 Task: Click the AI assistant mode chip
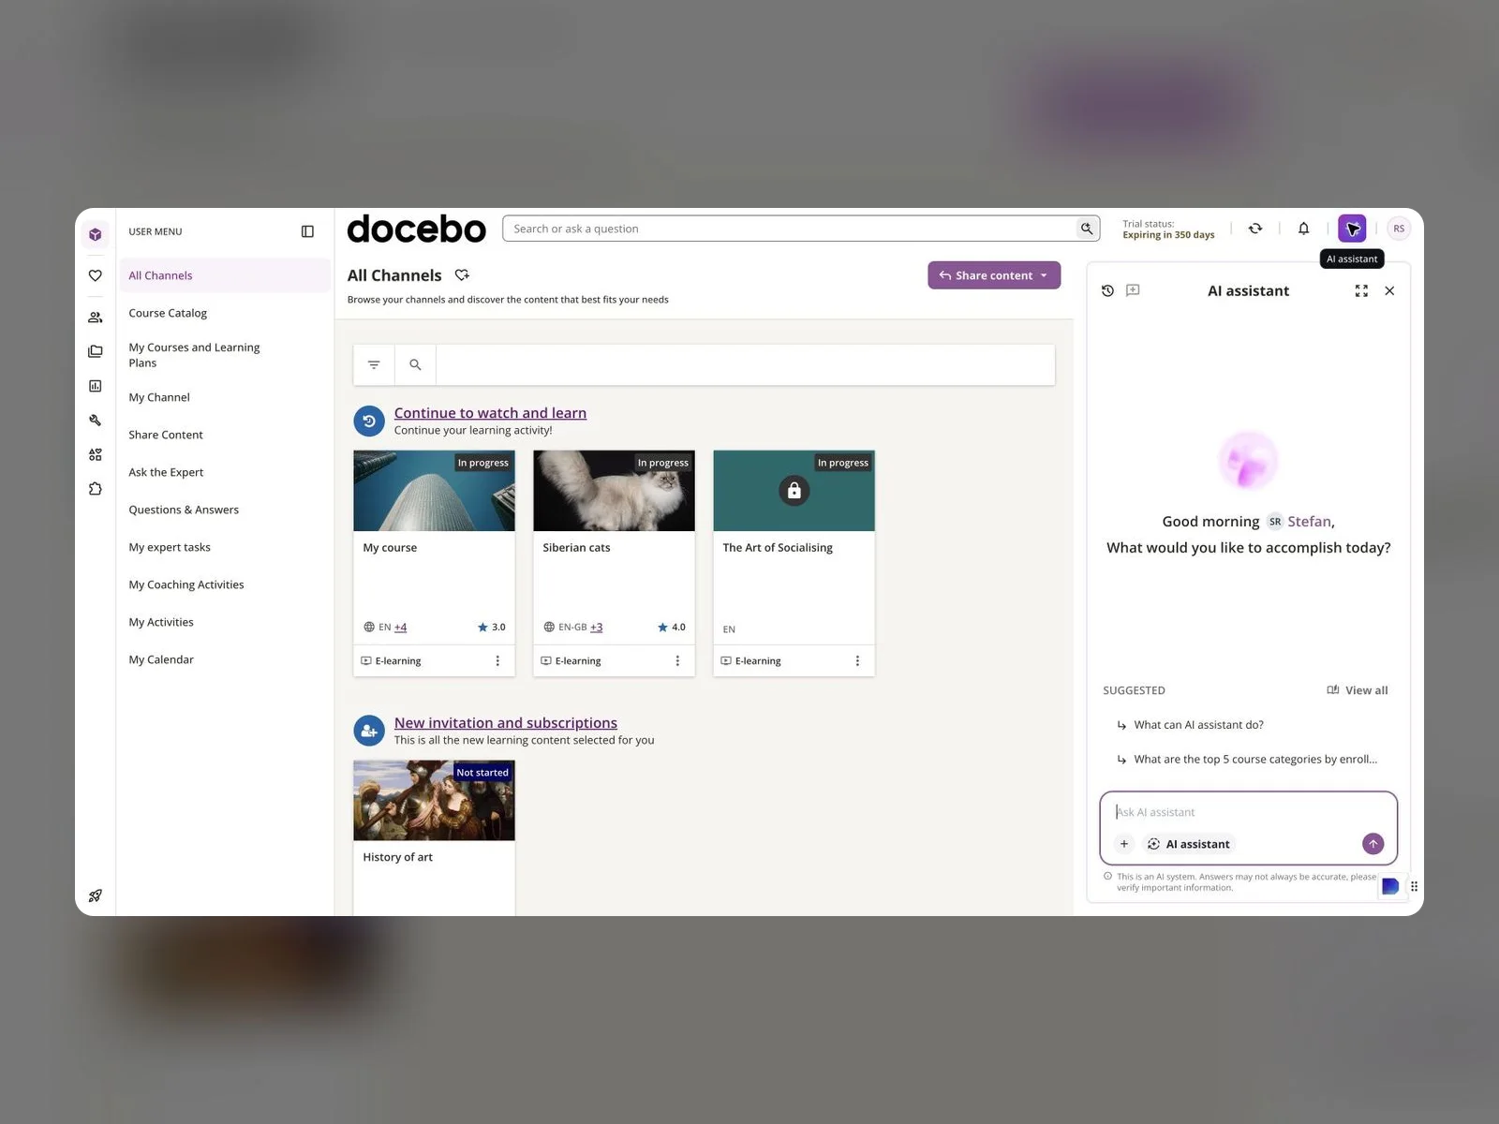tap(1189, 844)
